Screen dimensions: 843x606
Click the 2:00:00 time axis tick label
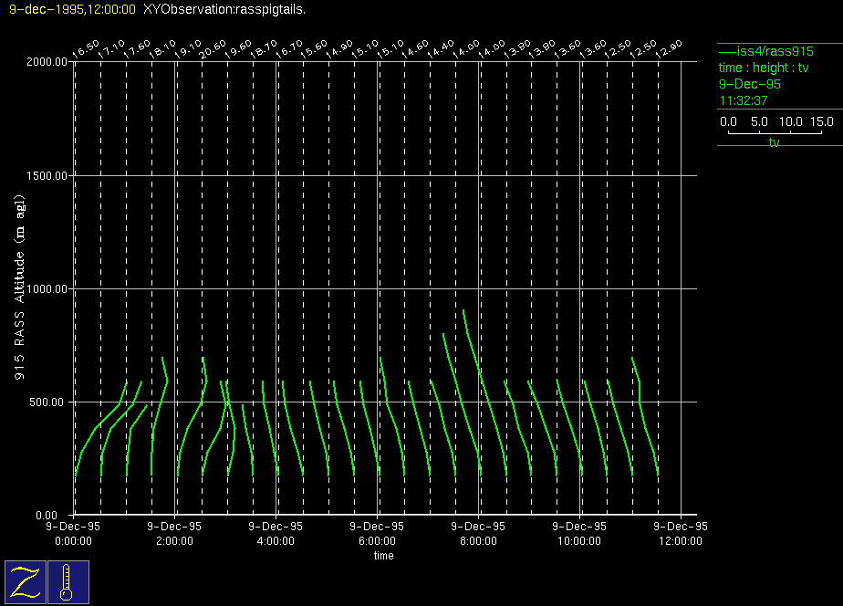[174, 540]
